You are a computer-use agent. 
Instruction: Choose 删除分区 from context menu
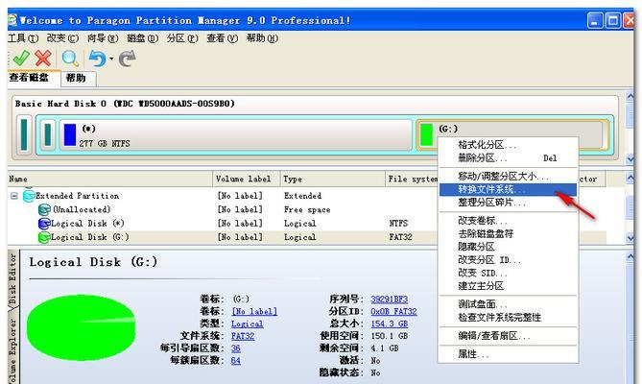[x=508, y=158]
